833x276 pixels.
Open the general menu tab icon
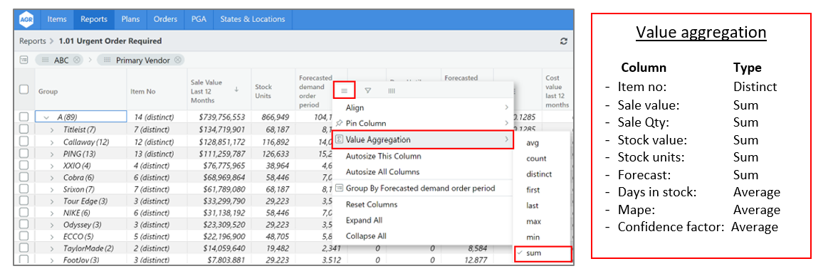[344, 91]
